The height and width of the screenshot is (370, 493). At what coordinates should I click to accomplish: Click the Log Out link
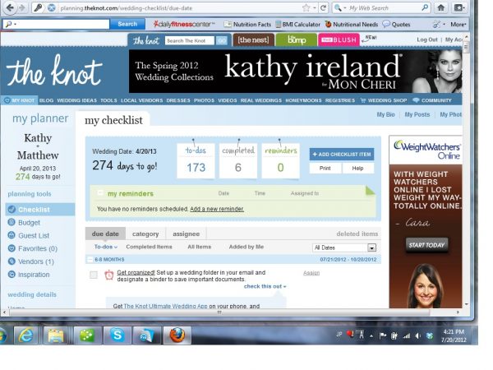point(427,39)
